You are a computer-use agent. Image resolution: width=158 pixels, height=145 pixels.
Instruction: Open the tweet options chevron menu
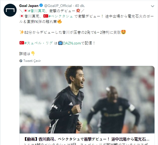[x=152, y=6]
